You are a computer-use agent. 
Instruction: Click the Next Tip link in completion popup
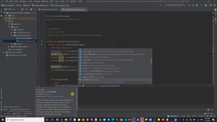click(121, 82)
